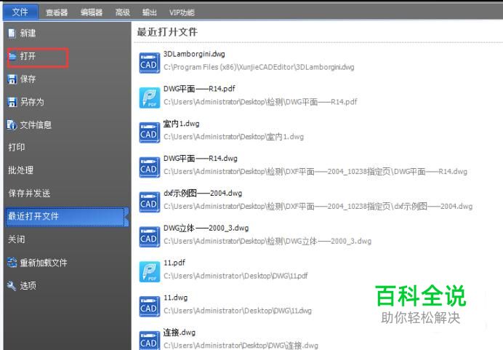
Task: Open the 高级 tab
Action: [x=123, y=12]
